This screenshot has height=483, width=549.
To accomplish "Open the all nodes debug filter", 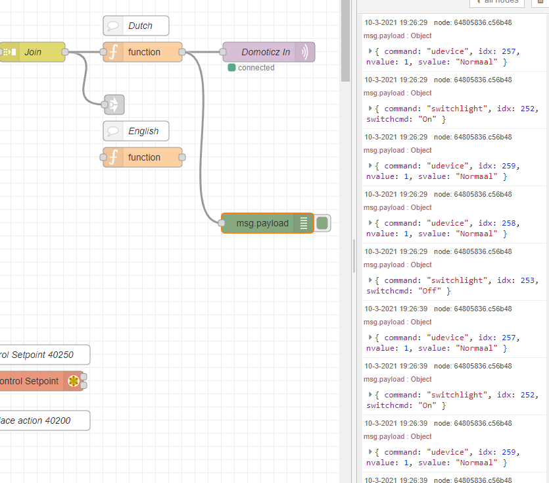I will [497, 2].
